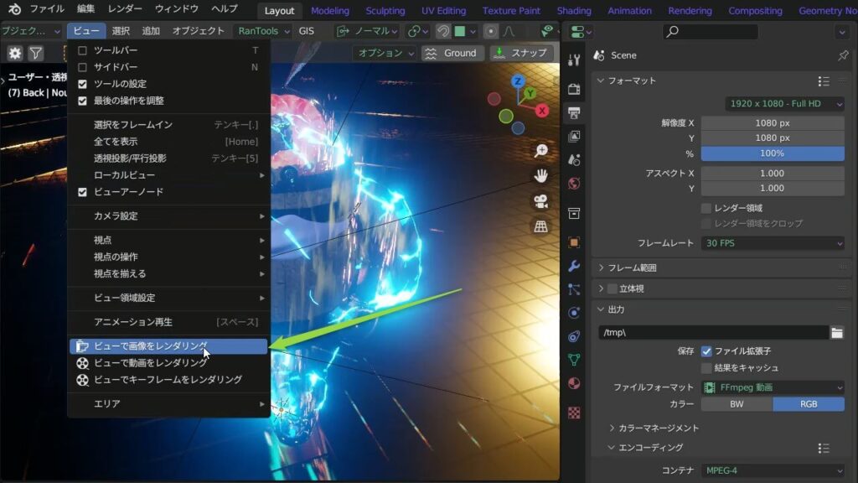Open the カメラ設定 submenu
Image resolution: width=858 pixels, height=483 pixels.
pyautogui.click(x=168, y=216)
